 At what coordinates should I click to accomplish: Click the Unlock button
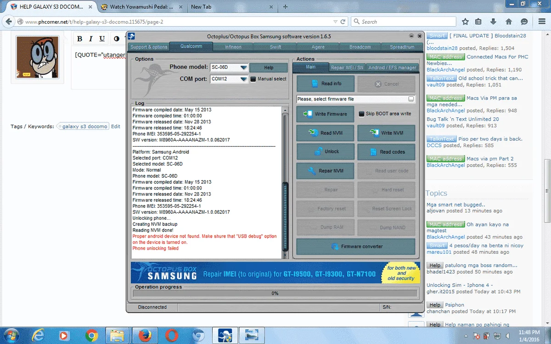click(326, 152)
